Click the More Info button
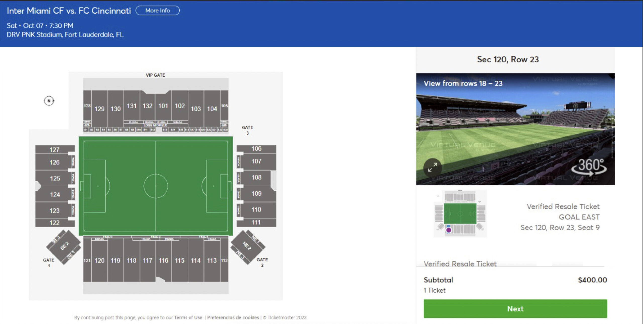This screenshot has height=324, width=643. click(159, 10)
